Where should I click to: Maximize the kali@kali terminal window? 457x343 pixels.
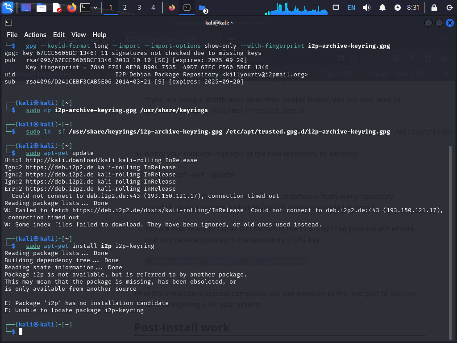tap(439, 23)
